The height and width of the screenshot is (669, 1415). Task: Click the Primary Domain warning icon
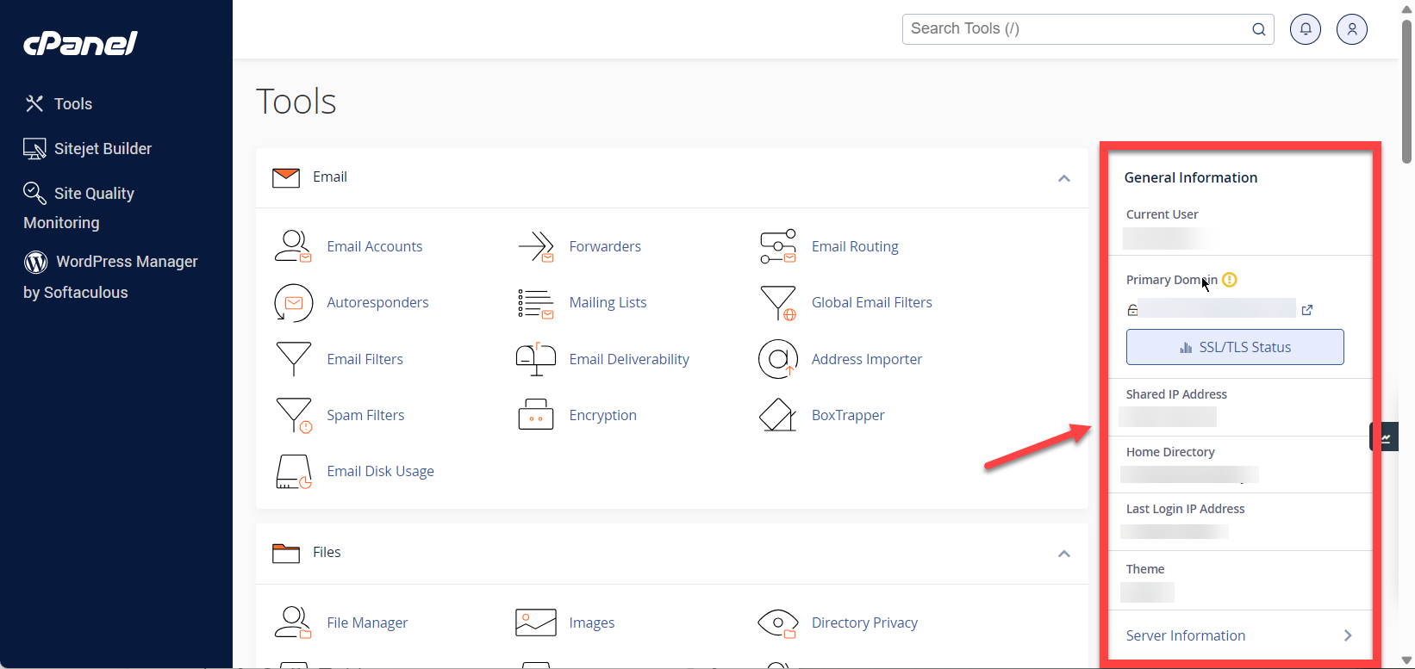pyautogui.click(x=1230, y=280)
